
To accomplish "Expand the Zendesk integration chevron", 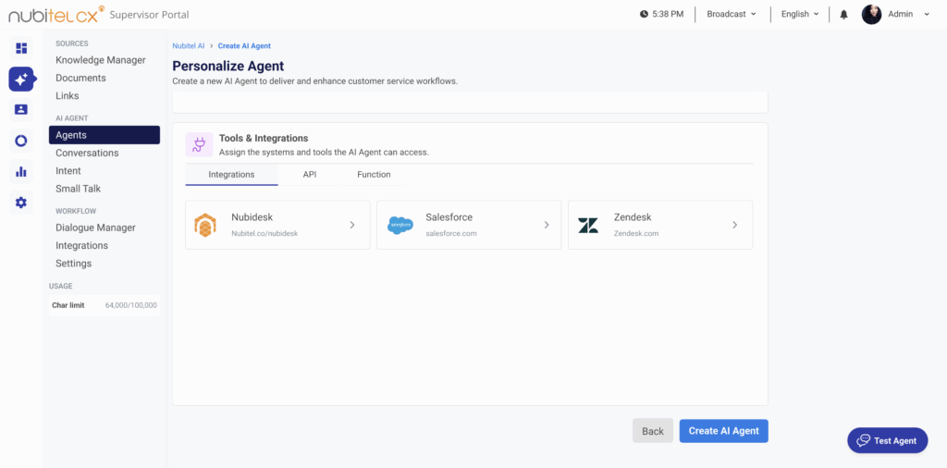I will (x=735, y=225).
